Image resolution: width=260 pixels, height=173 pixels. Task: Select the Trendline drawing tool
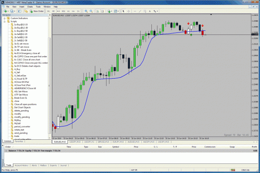[140, 11]
